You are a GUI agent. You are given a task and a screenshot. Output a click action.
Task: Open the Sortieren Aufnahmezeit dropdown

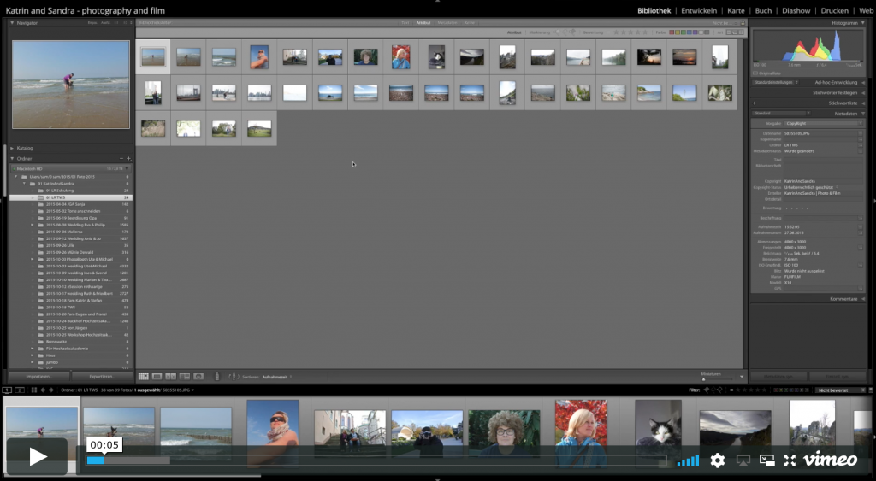point(277,378)
